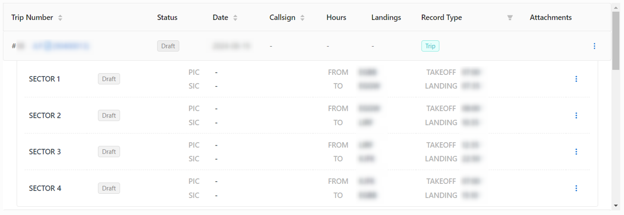Click the Attachments column header

(550, 18)
